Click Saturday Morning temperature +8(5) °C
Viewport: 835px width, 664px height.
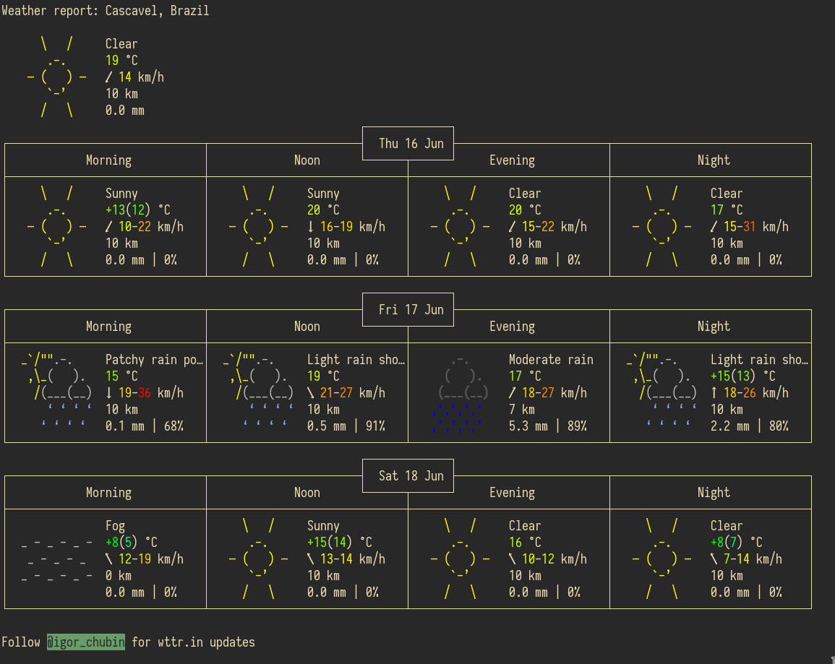(x=131, y=542)
